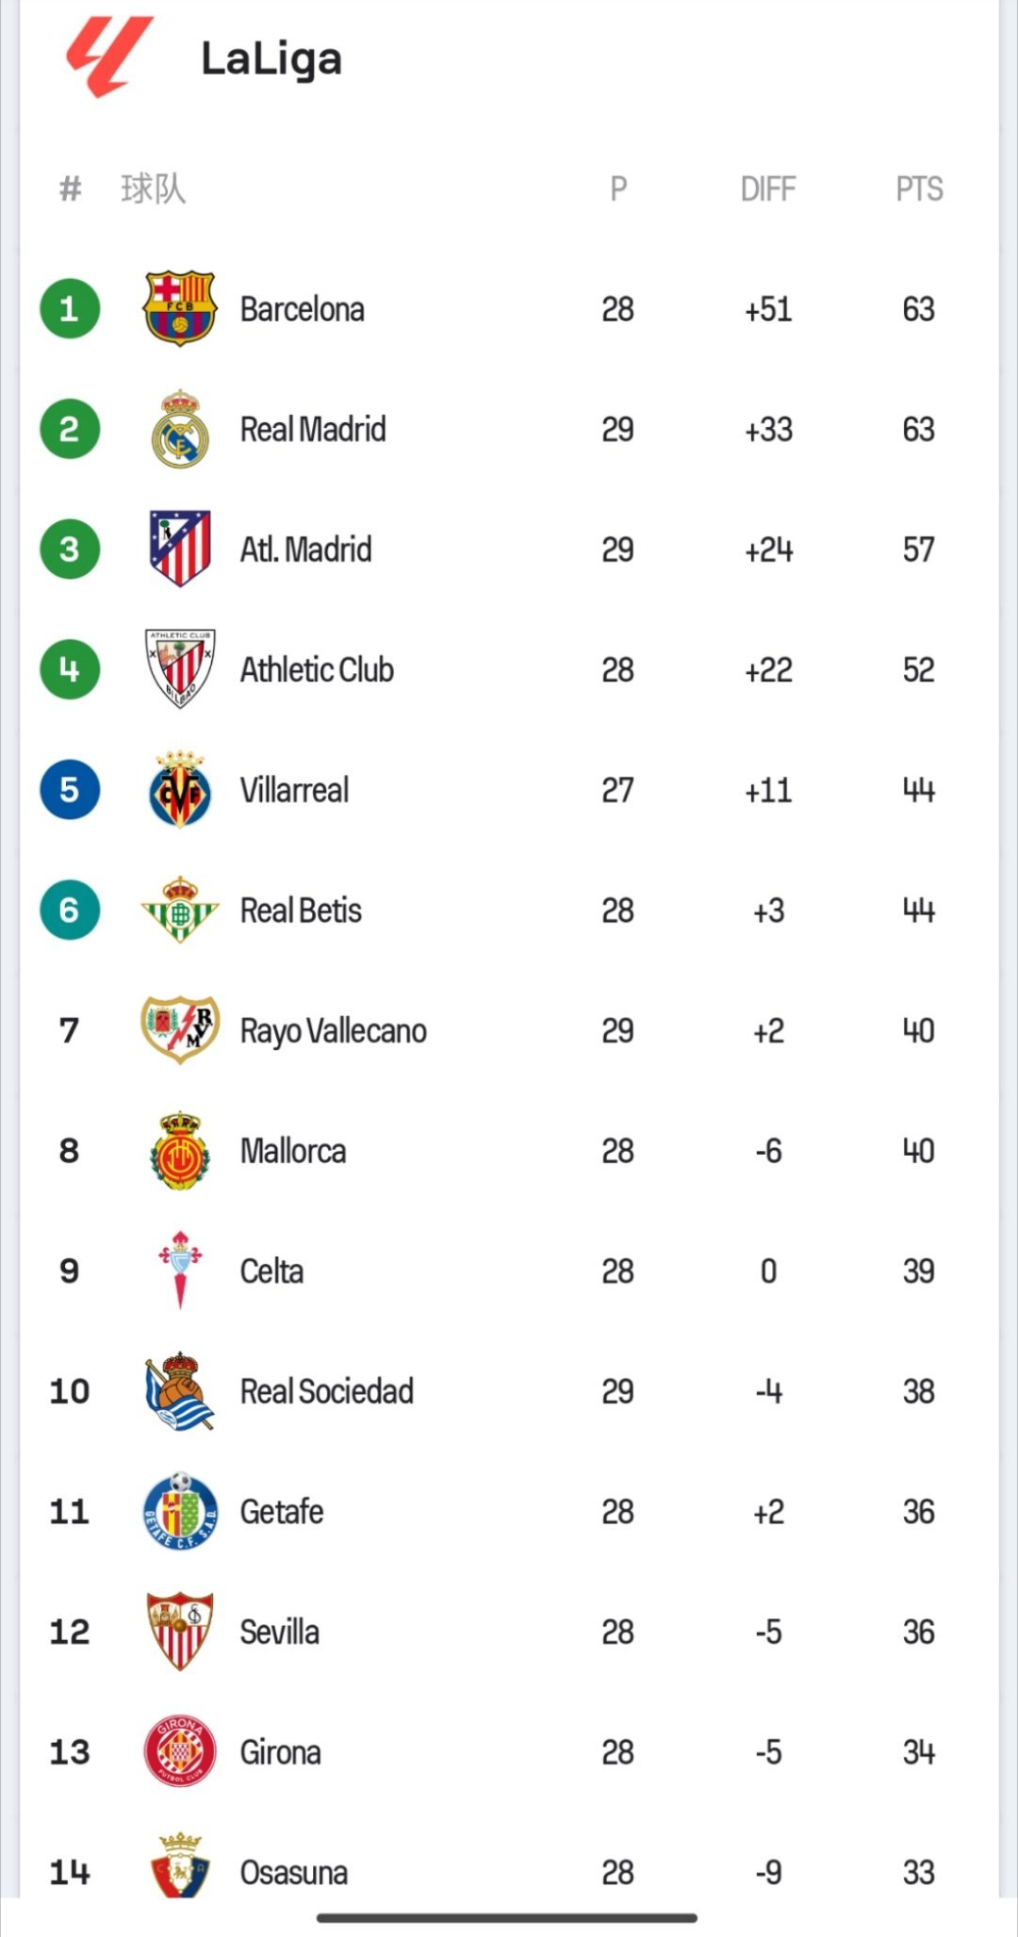
Task: Tap the green rank 1 circle
Action: pos(70,308)
